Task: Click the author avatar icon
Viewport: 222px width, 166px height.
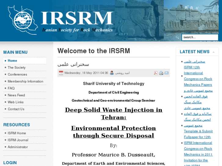Action: click(x=112, y=73)
